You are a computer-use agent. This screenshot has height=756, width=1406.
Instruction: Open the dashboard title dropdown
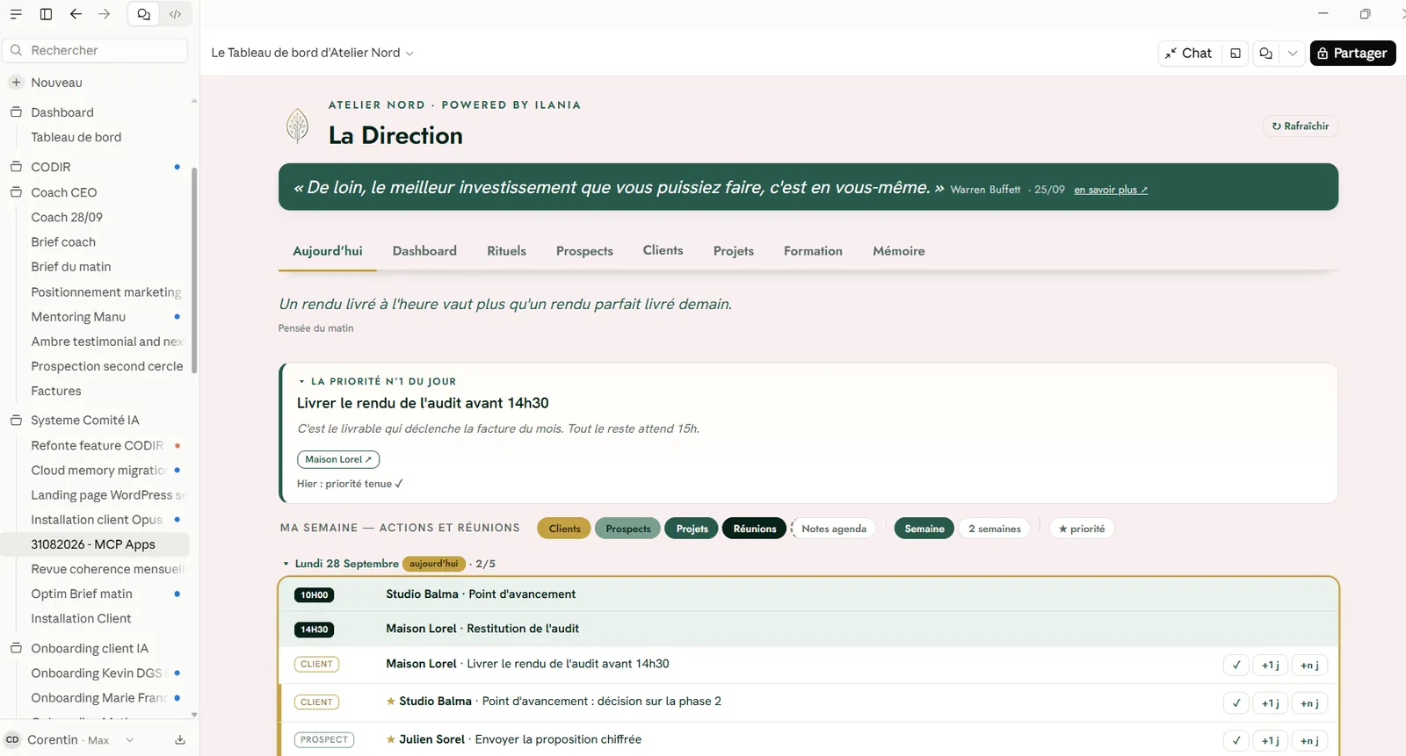click(409, 54)
